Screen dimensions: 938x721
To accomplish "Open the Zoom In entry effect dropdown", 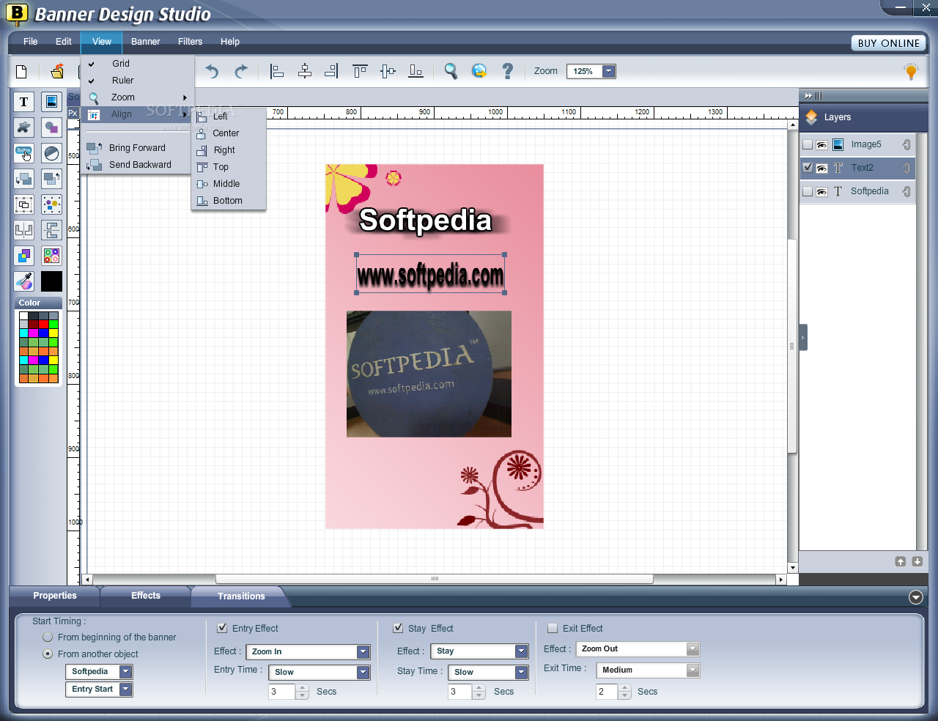I will click(363, 651).
